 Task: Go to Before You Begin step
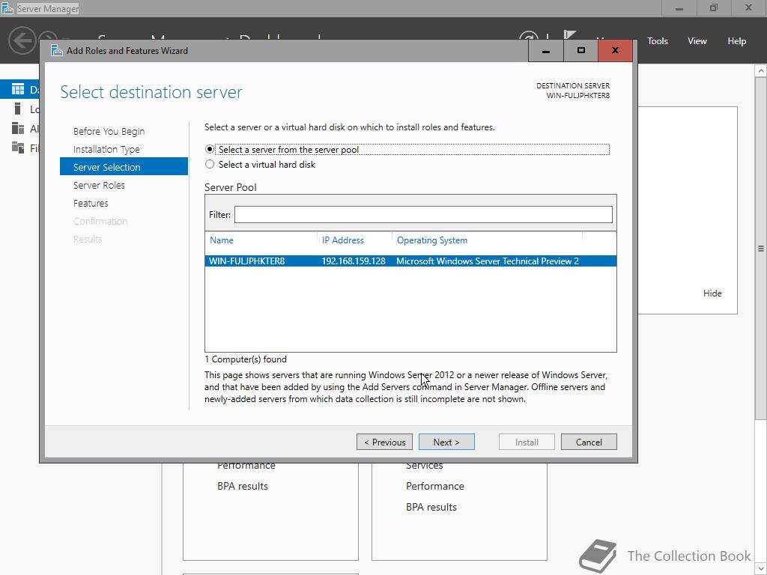pos(109,131)
